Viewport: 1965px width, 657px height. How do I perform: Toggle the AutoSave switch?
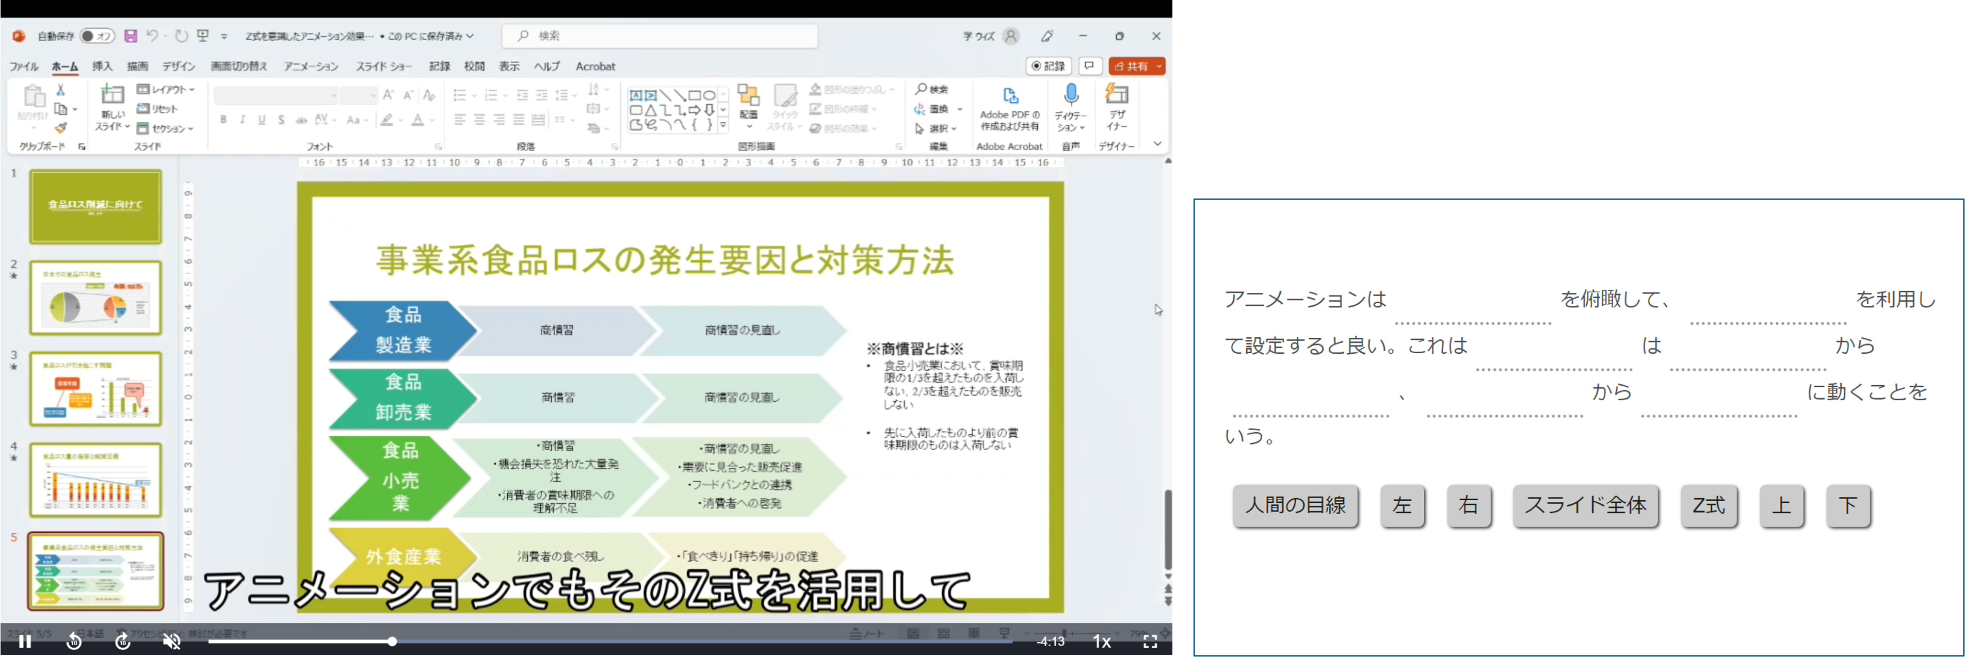click(97, 36)
